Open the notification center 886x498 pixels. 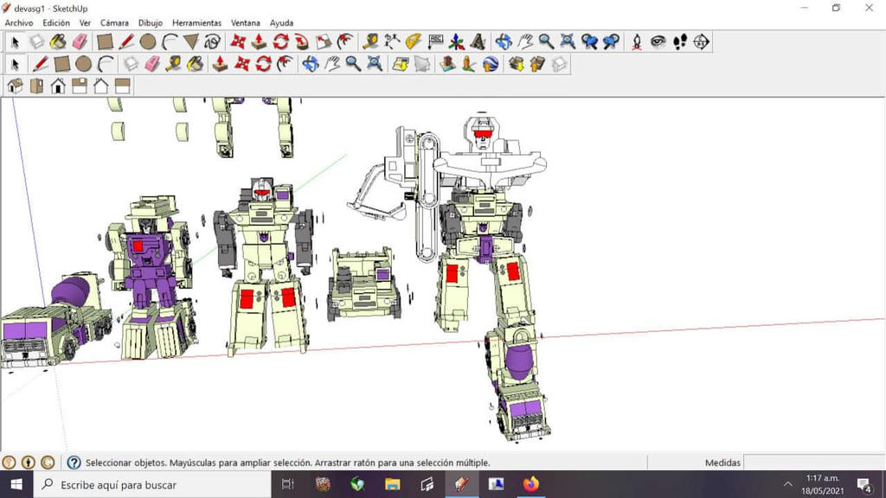tap(864, 484)
